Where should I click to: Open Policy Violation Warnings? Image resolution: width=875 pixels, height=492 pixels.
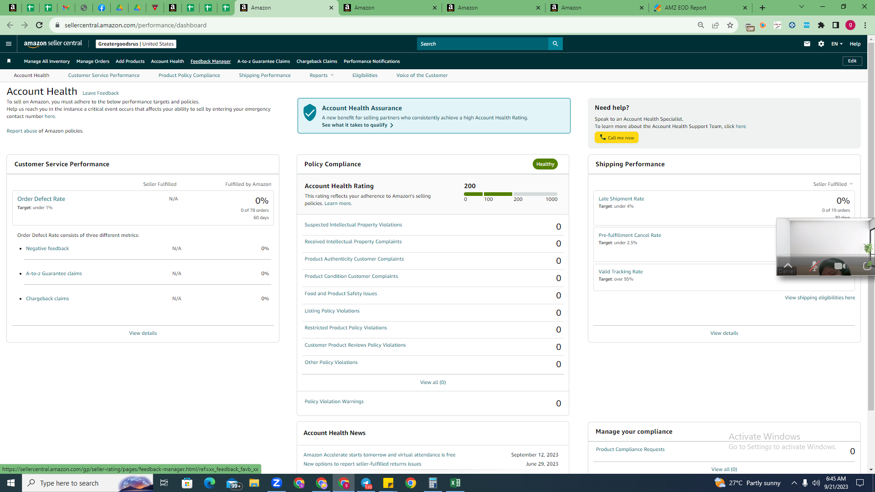(334, 401)
